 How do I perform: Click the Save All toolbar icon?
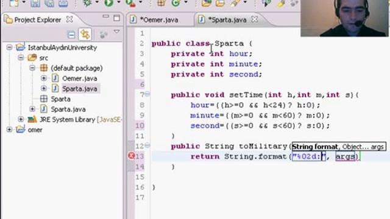[x=49, y=3]
